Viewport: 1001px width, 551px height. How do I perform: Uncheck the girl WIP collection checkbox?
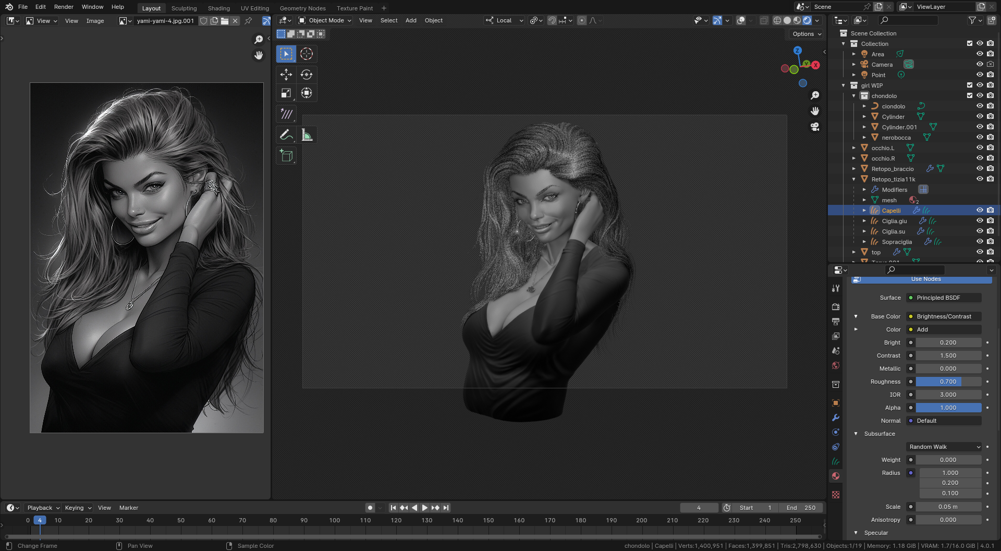[x=970, y=85]
